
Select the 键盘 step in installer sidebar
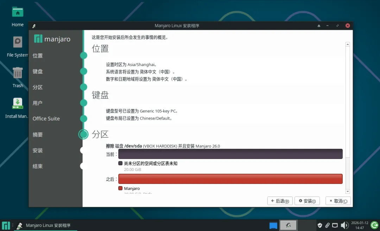tap(38, 71)
